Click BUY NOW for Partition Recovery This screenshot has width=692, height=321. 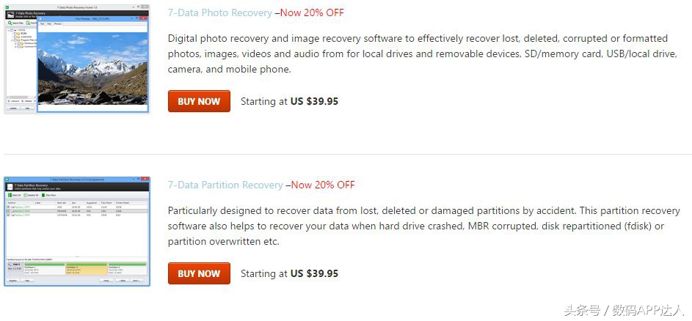click(199, 273)
